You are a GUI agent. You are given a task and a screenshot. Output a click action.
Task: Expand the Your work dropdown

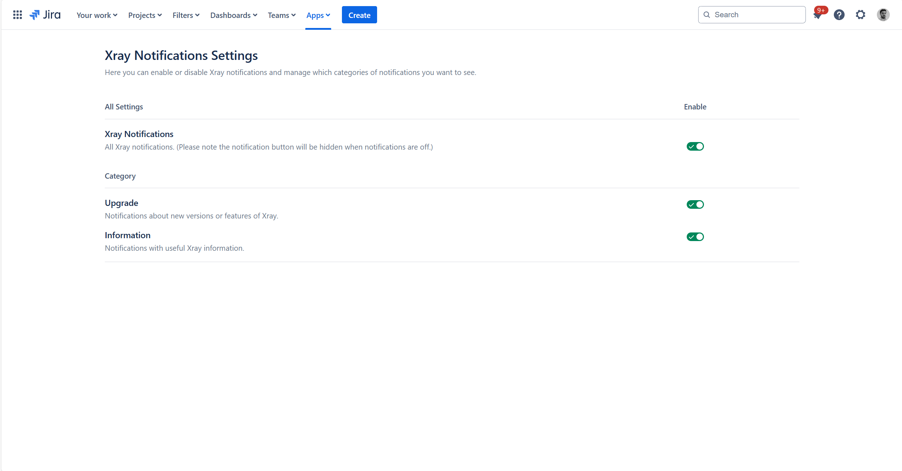tap(97, 15)
